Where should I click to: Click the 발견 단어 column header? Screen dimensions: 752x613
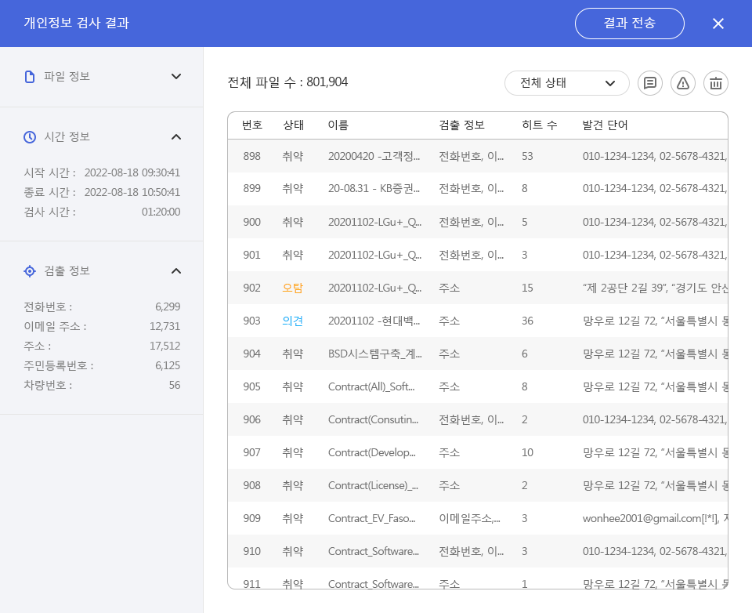605,125
